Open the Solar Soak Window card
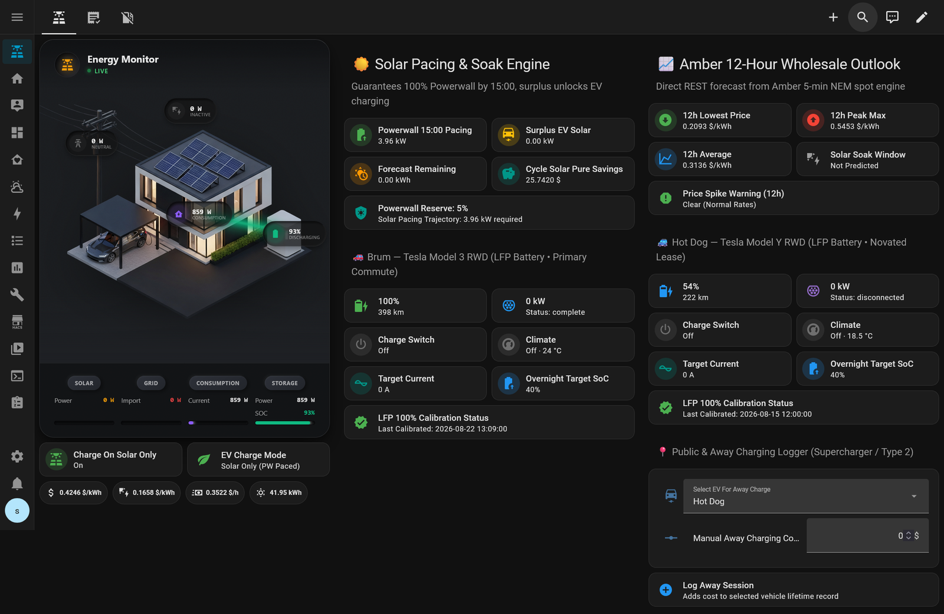The height and width of the screenshot is (614, 944). pyautogui.click(x=867, y=159)
